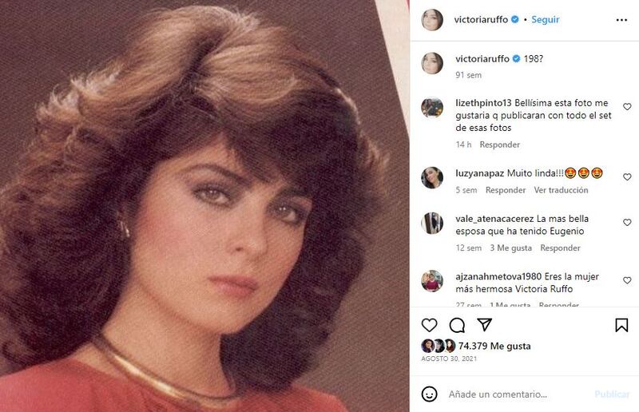Reply to lizethpinto13's comment
639x412 pixels.
pyautogui.click(x=500, y=145)
